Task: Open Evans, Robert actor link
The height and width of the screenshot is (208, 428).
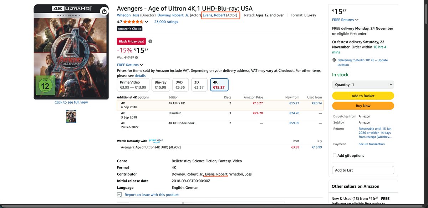Action: tap(214, 15)
